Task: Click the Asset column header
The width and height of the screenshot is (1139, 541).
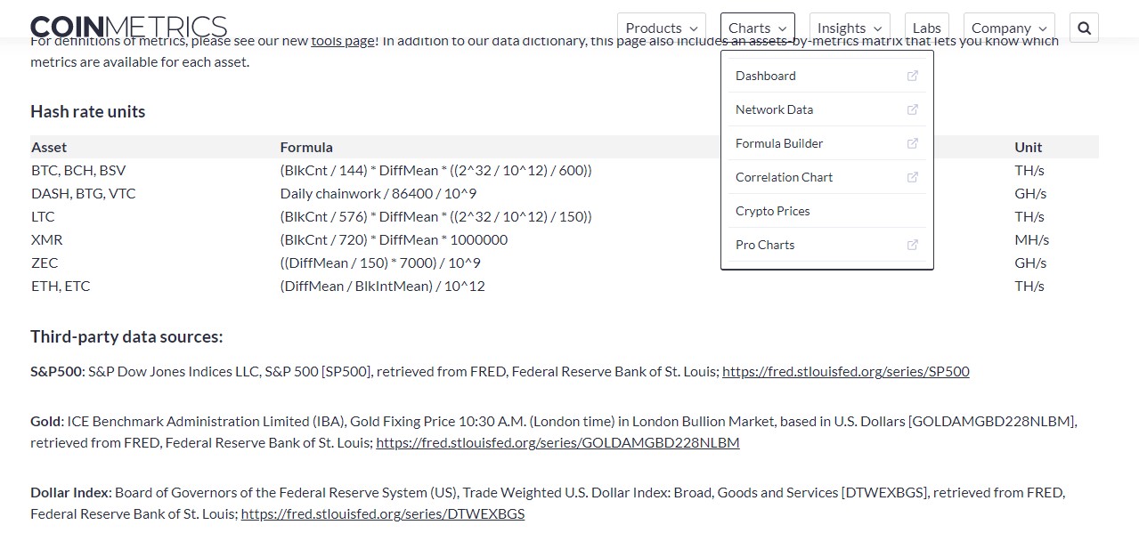Action: (x=49, y=147)
